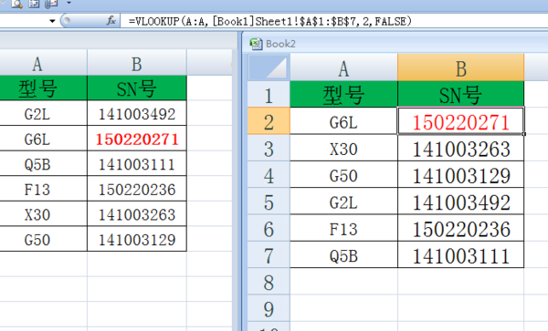The image size is (548, 331).
Task: Click bold red 150220271 in Book1 window
Action: [137, 139]
